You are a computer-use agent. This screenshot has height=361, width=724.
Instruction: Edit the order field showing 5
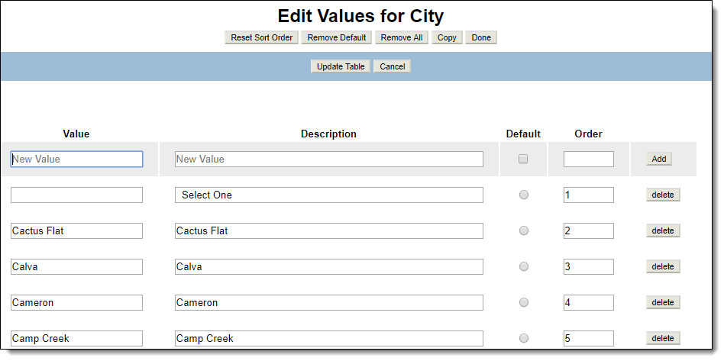[x=589, y=338]
